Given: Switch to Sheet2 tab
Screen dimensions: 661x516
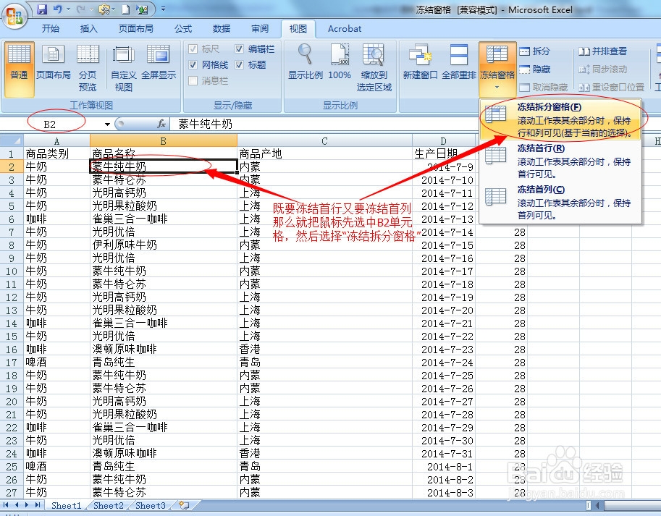Looking at the screenshot, I should pyautogui.click(x=109, y=505).
